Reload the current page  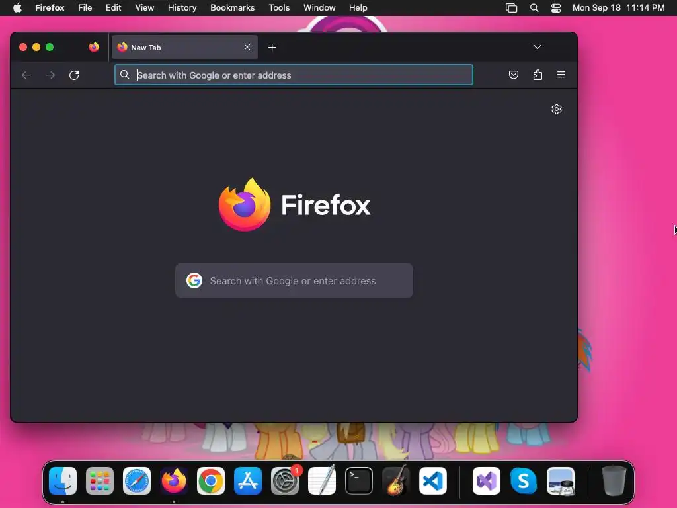point(74,75)
